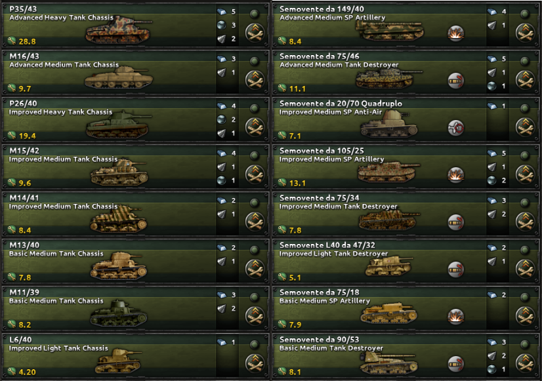The height and width of the screenshot is (381, 542).
Task: Toggle the round indicator on Semovente da 90/53
Action: 525,344
